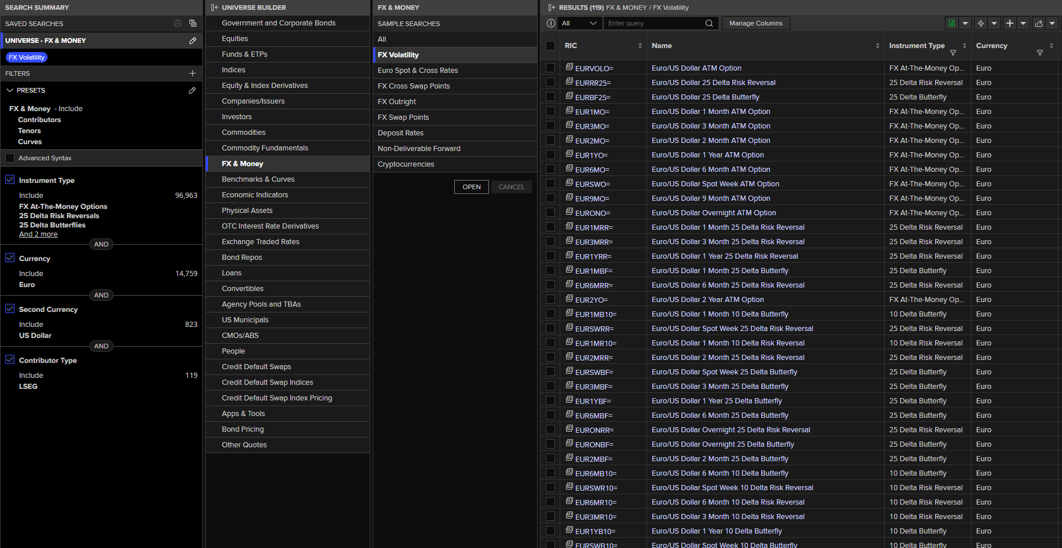Export results to Excel with the green icon
This screenshot has height=548, width=1062.
[x=951, y=23]
